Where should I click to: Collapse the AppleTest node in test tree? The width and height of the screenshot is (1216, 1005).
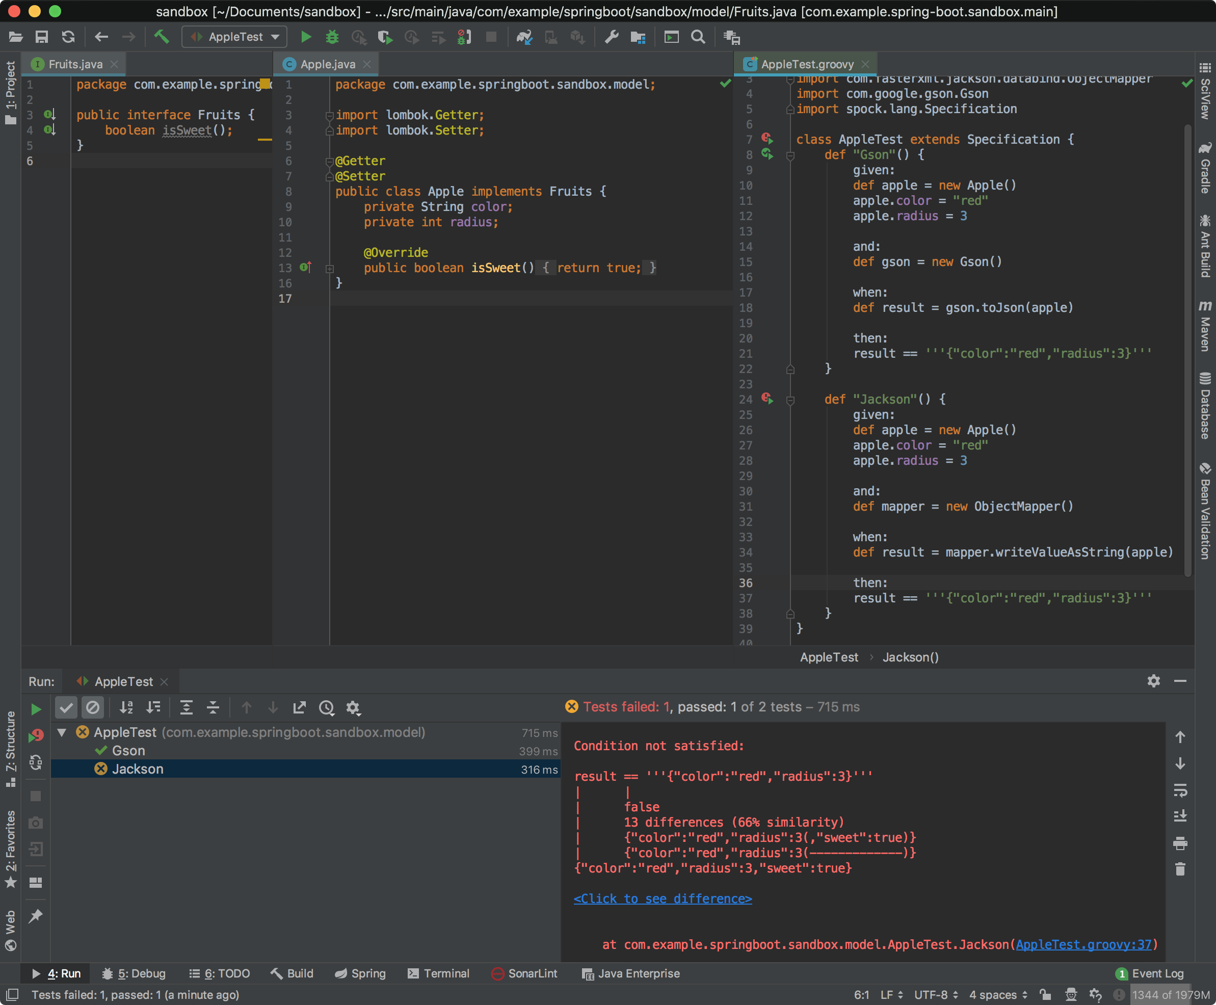tap(62, 732)
